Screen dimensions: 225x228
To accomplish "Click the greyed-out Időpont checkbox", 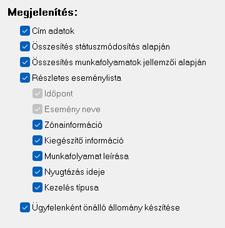I will pos(37,93).
